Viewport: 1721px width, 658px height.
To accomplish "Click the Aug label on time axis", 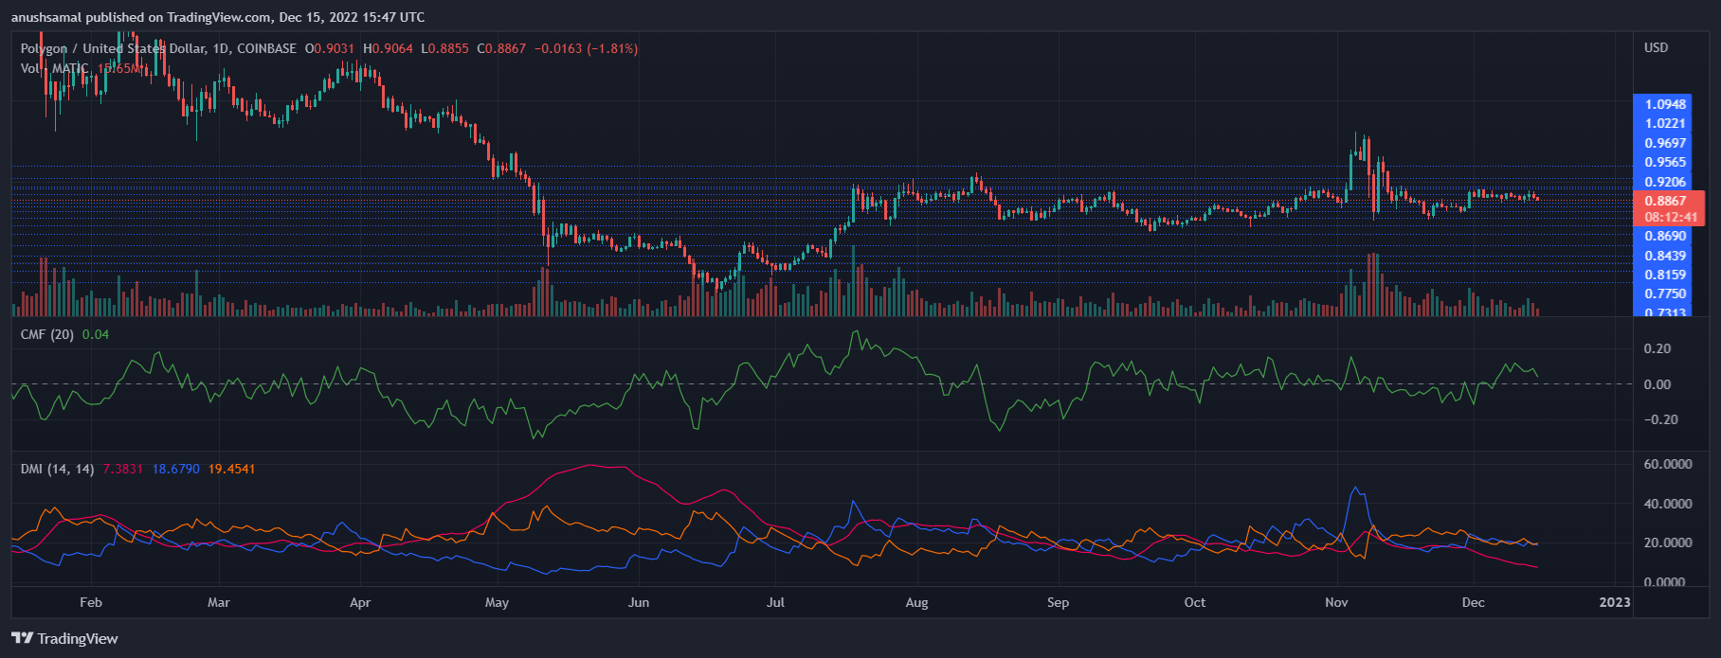I will tap(916, 602).
